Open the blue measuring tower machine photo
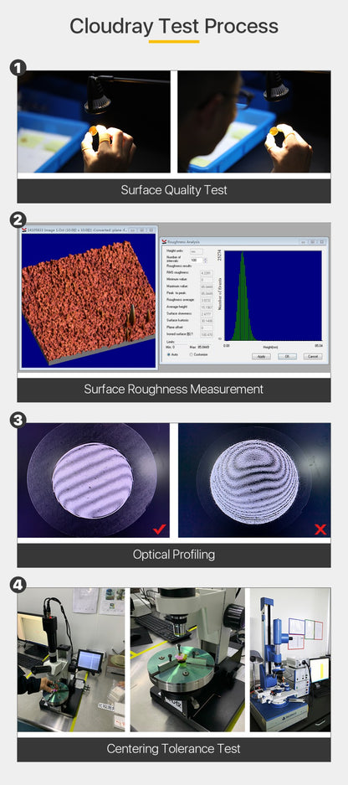This screenshot has height=785, width=348. tap(290, 659)
